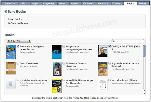This screenshot has height=102, width=151.
Task: Click the magnifier icon in search box
Action: (x=114, y=41)
